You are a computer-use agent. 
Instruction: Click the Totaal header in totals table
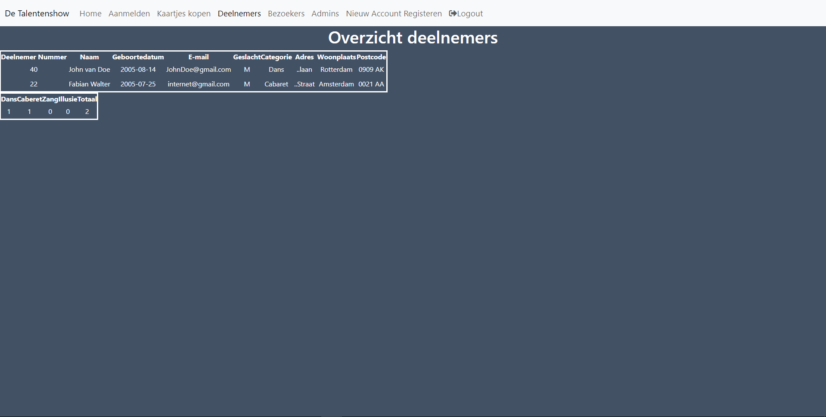point(87,99)
